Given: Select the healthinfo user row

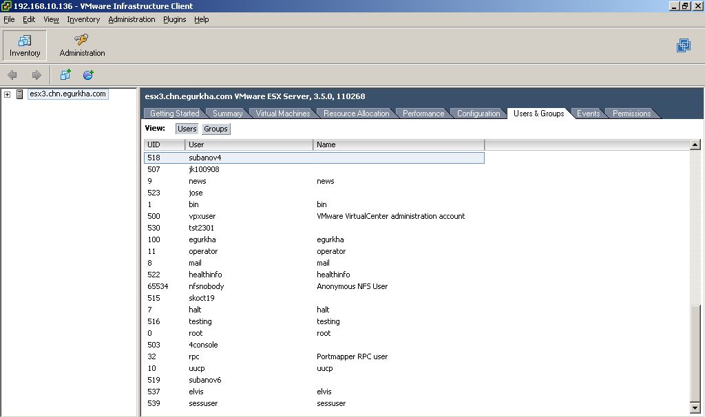Looking at the screenshot, I should pos(314,275).
